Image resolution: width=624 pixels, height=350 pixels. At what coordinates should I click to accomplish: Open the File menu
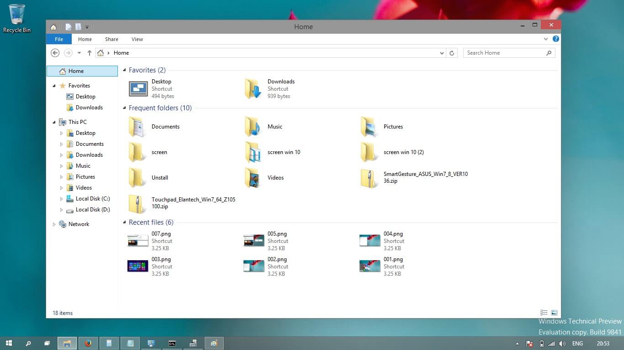pos(59,39)
